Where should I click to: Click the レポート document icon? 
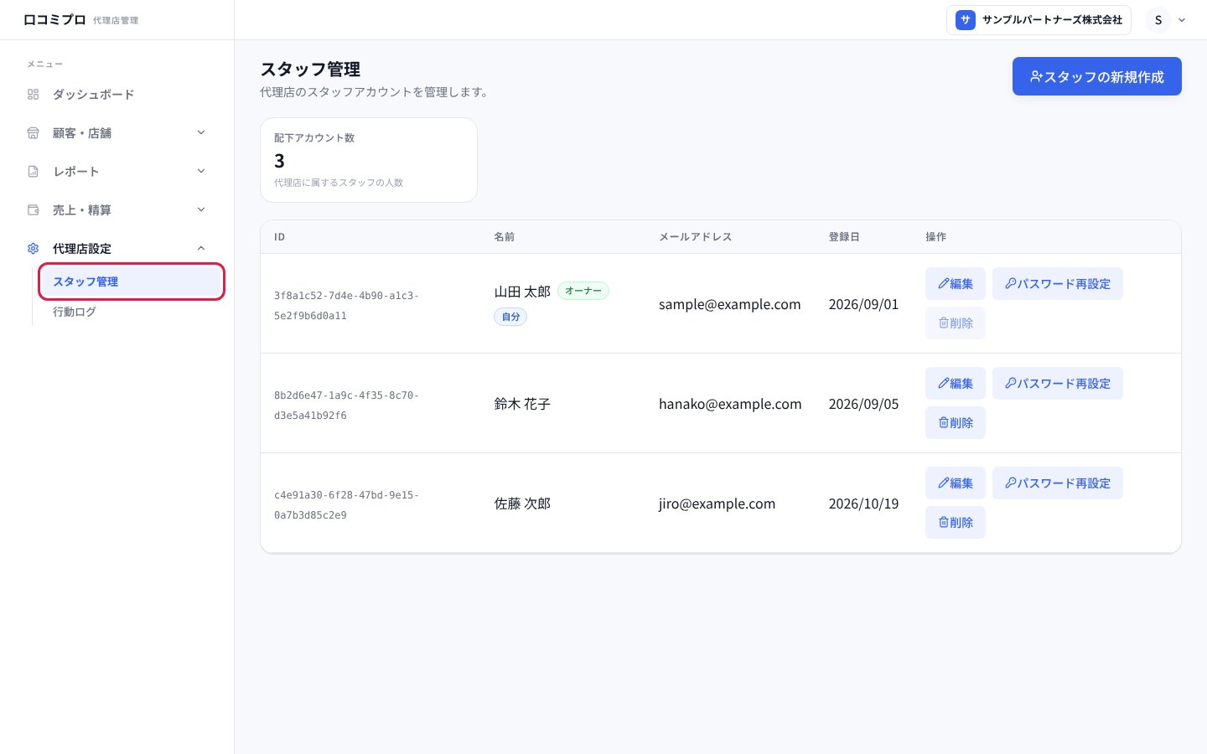(x=34, y=172)
